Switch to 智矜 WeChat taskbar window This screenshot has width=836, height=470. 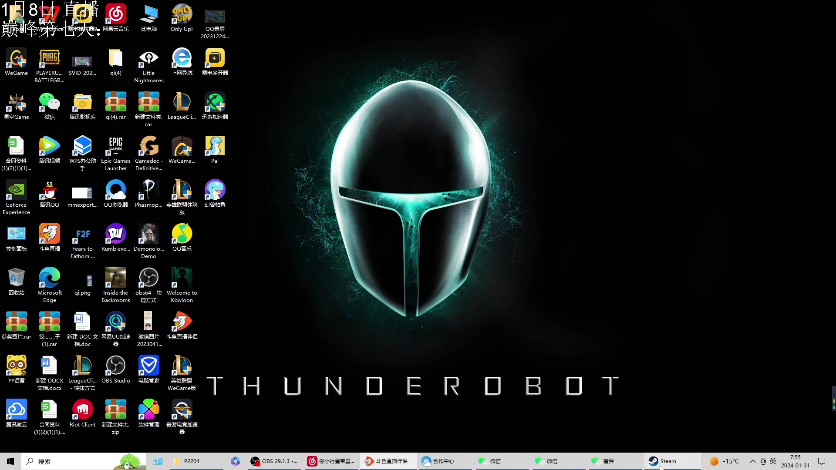click(x=615, y=461)
